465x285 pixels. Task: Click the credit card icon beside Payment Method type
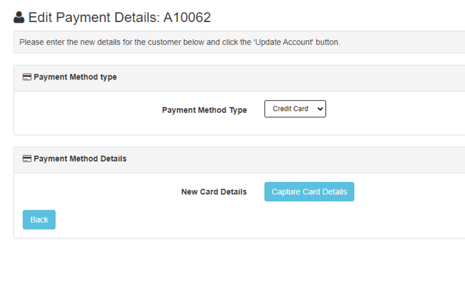[27, 77]
